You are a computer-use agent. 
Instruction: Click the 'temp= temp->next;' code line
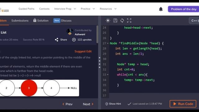[139, 80]
